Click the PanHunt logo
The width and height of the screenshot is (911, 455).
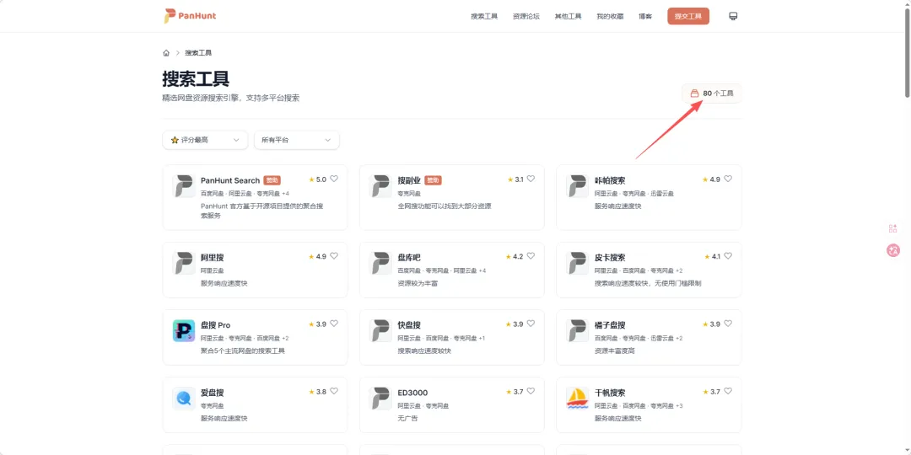[190, 16]
